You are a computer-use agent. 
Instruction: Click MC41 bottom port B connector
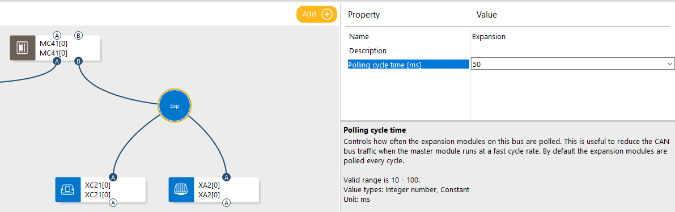point(78,61)
